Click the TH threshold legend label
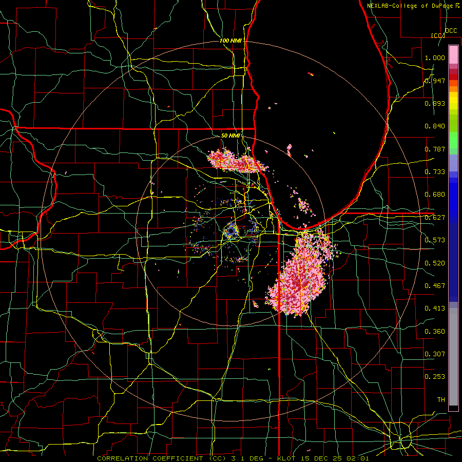This screenshot has height=462, width=462. (x=441, y=400)
